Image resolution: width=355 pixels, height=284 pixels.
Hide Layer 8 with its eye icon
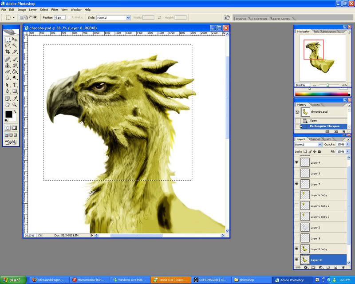[x=296, y=260]
